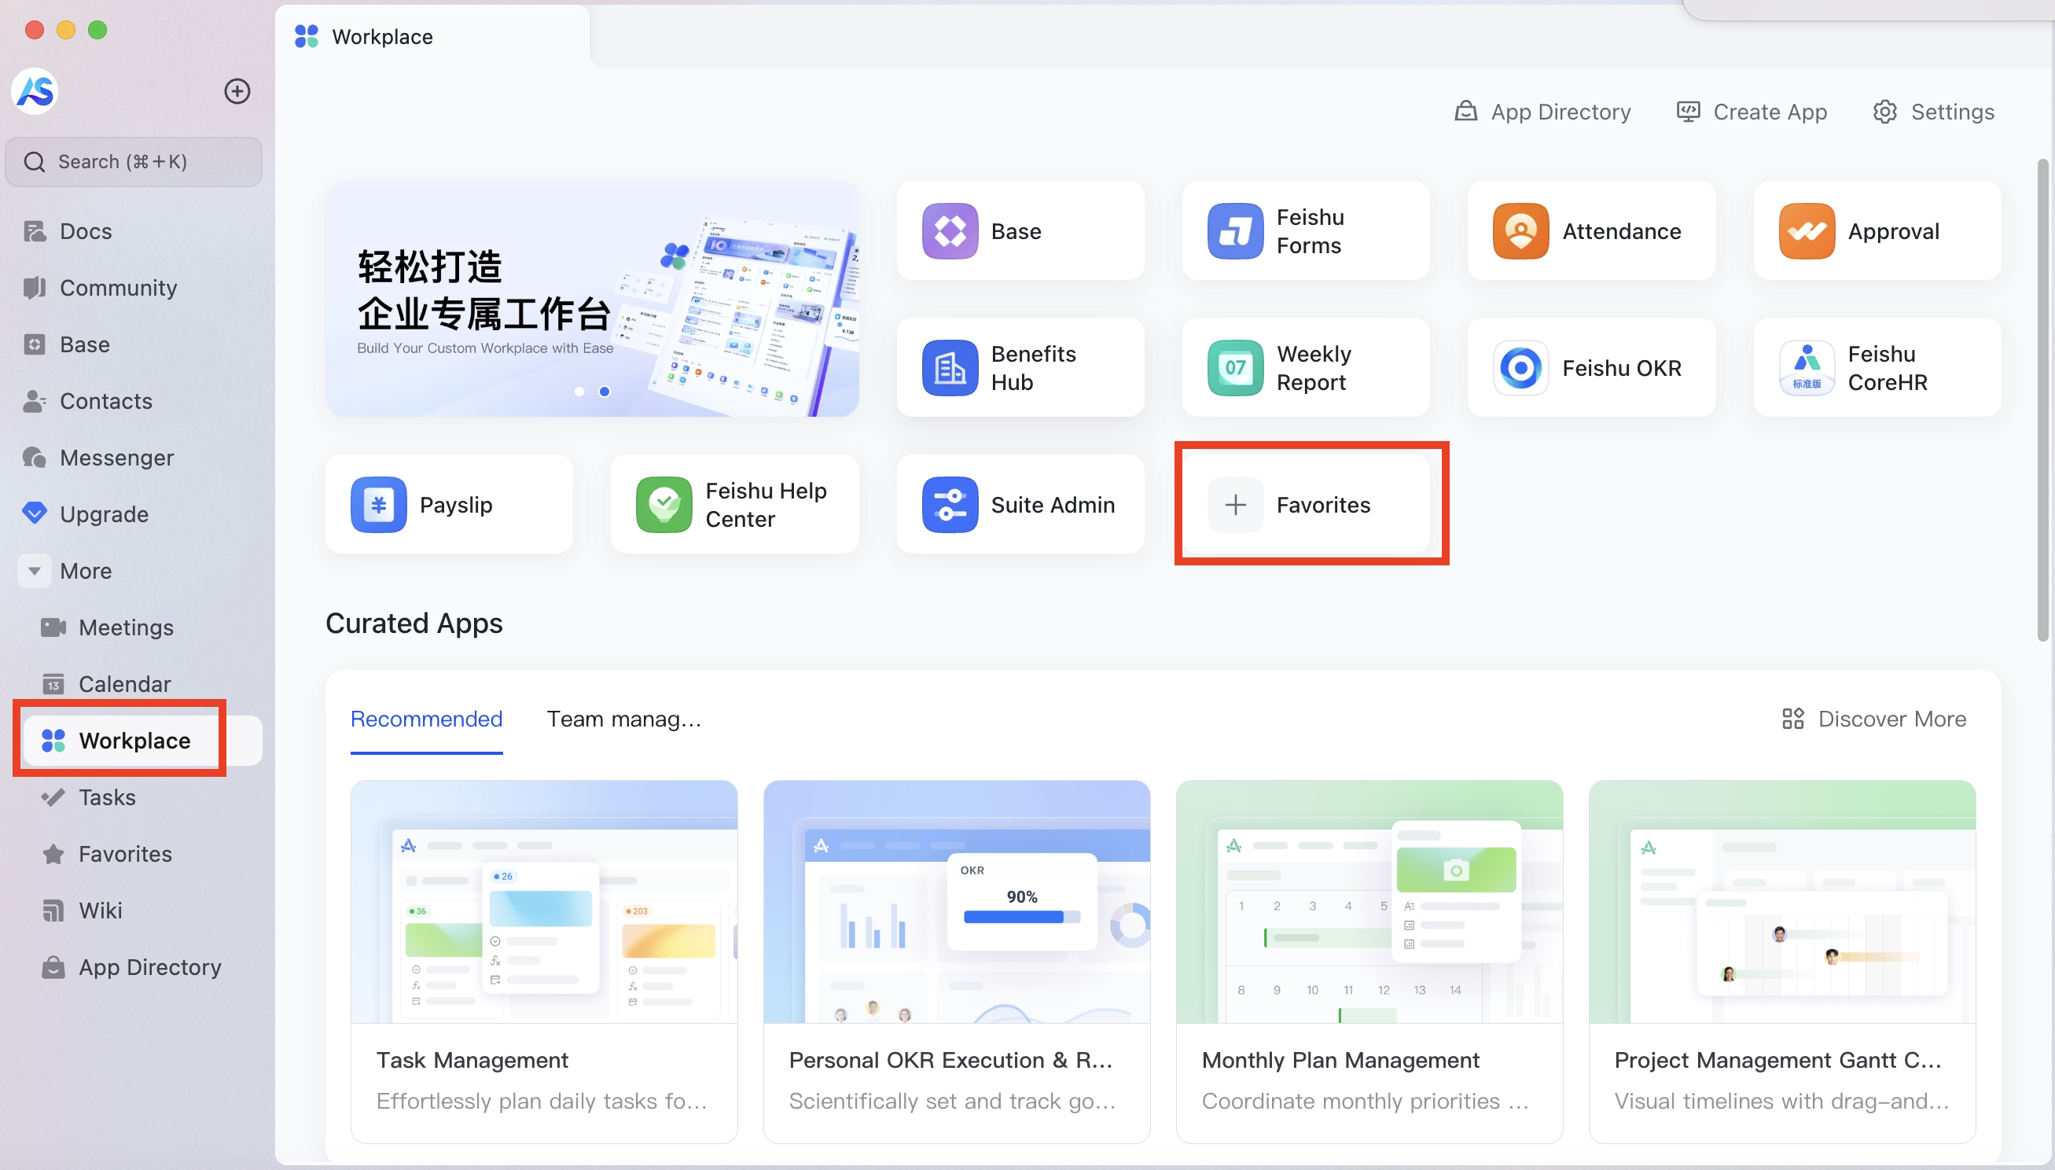Open the Weekly Report app icon
Viewport: 2055px width, 1170px height.
1235,368
